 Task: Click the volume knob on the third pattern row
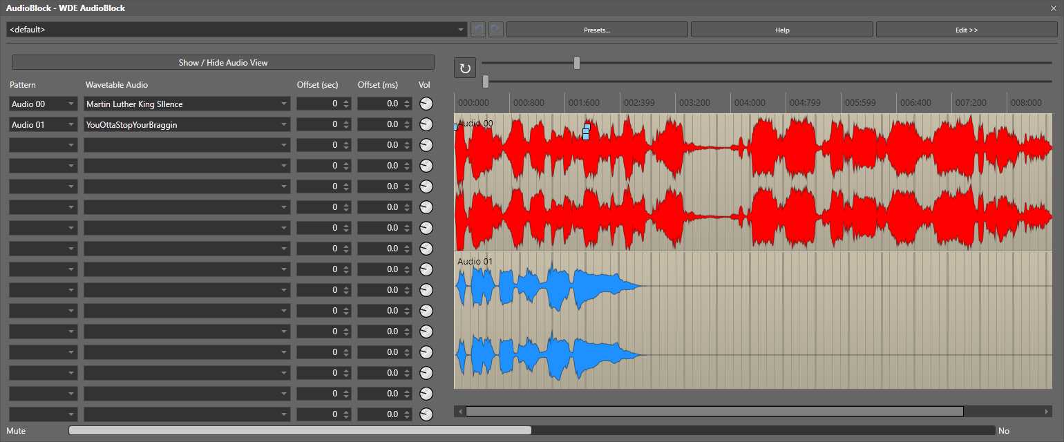[426, 144]
